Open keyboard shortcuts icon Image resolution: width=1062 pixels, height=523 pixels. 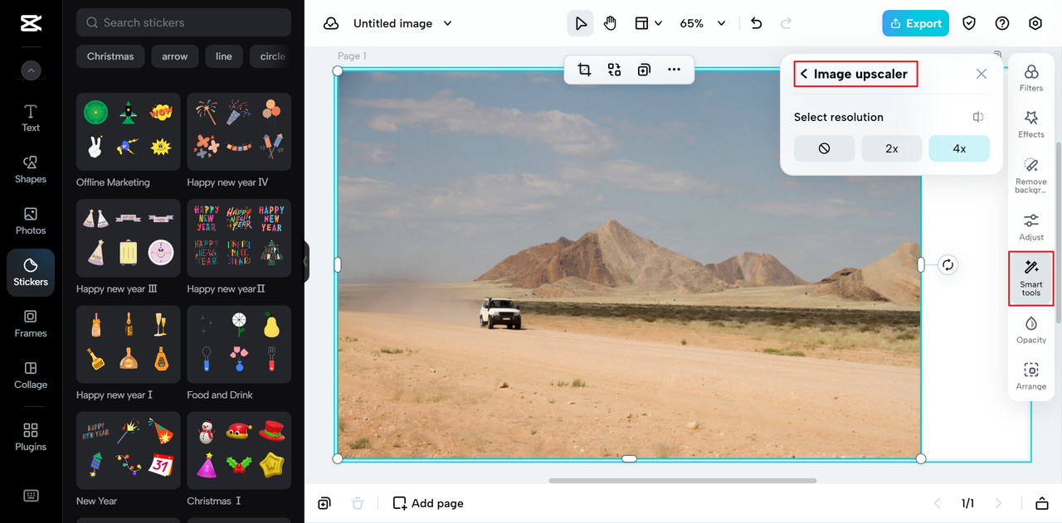(31, 496)
